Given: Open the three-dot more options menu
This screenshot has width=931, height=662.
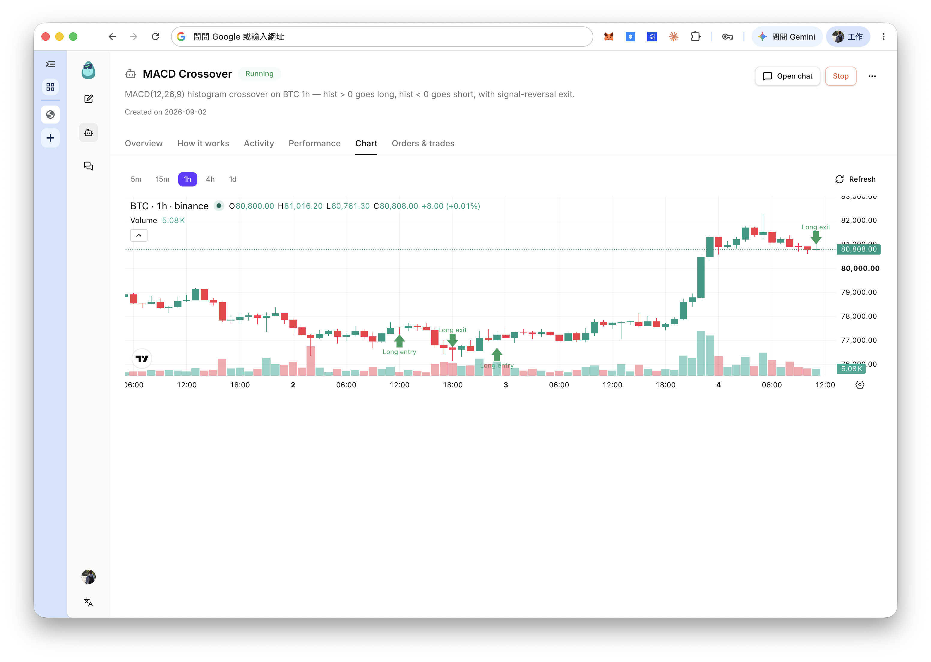Looking at the screenshot, I should [x=872, y=76].
